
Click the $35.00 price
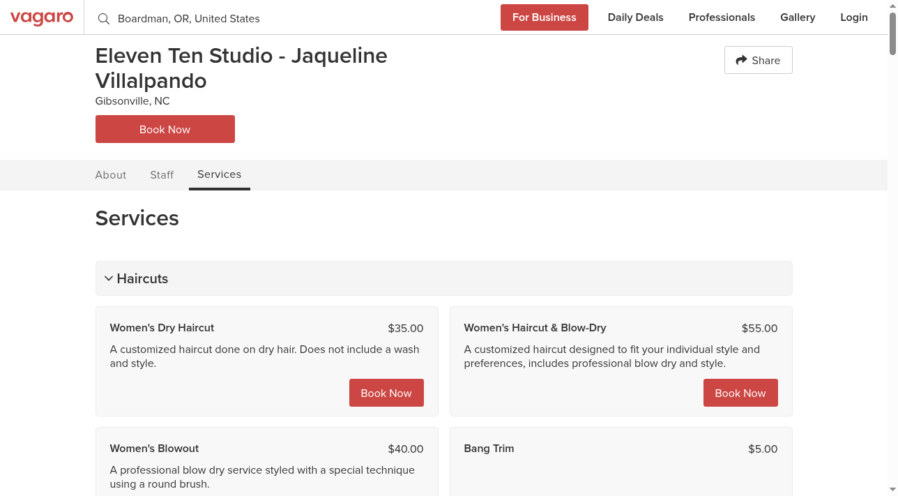[x=406, y=329]
